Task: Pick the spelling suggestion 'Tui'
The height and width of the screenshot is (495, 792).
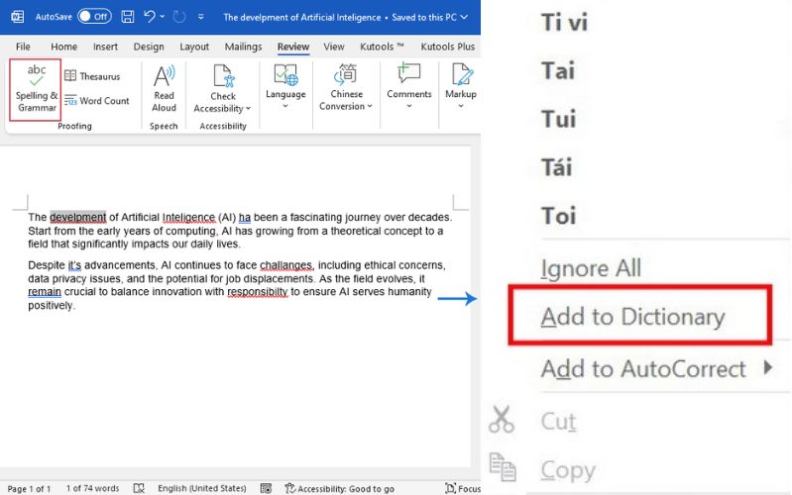Action: pos(558,119)
